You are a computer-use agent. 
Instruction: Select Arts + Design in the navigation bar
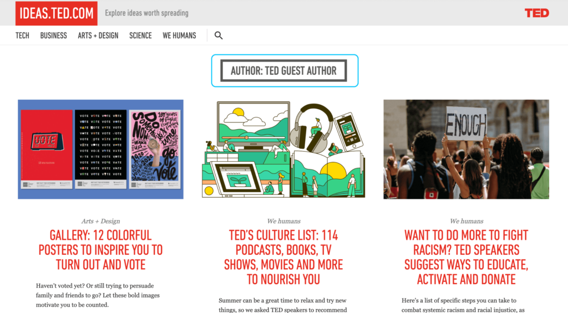[98, 35]
